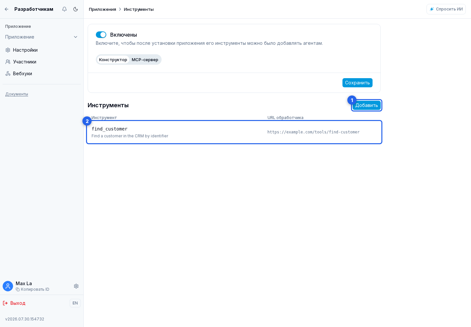This screenshot has height=327, width=471.
Task: Click Добавить to add a tool
Action: (x=367, y=105)
